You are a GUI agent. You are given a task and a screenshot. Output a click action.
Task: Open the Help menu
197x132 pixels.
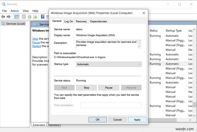[x=35, y=11]
